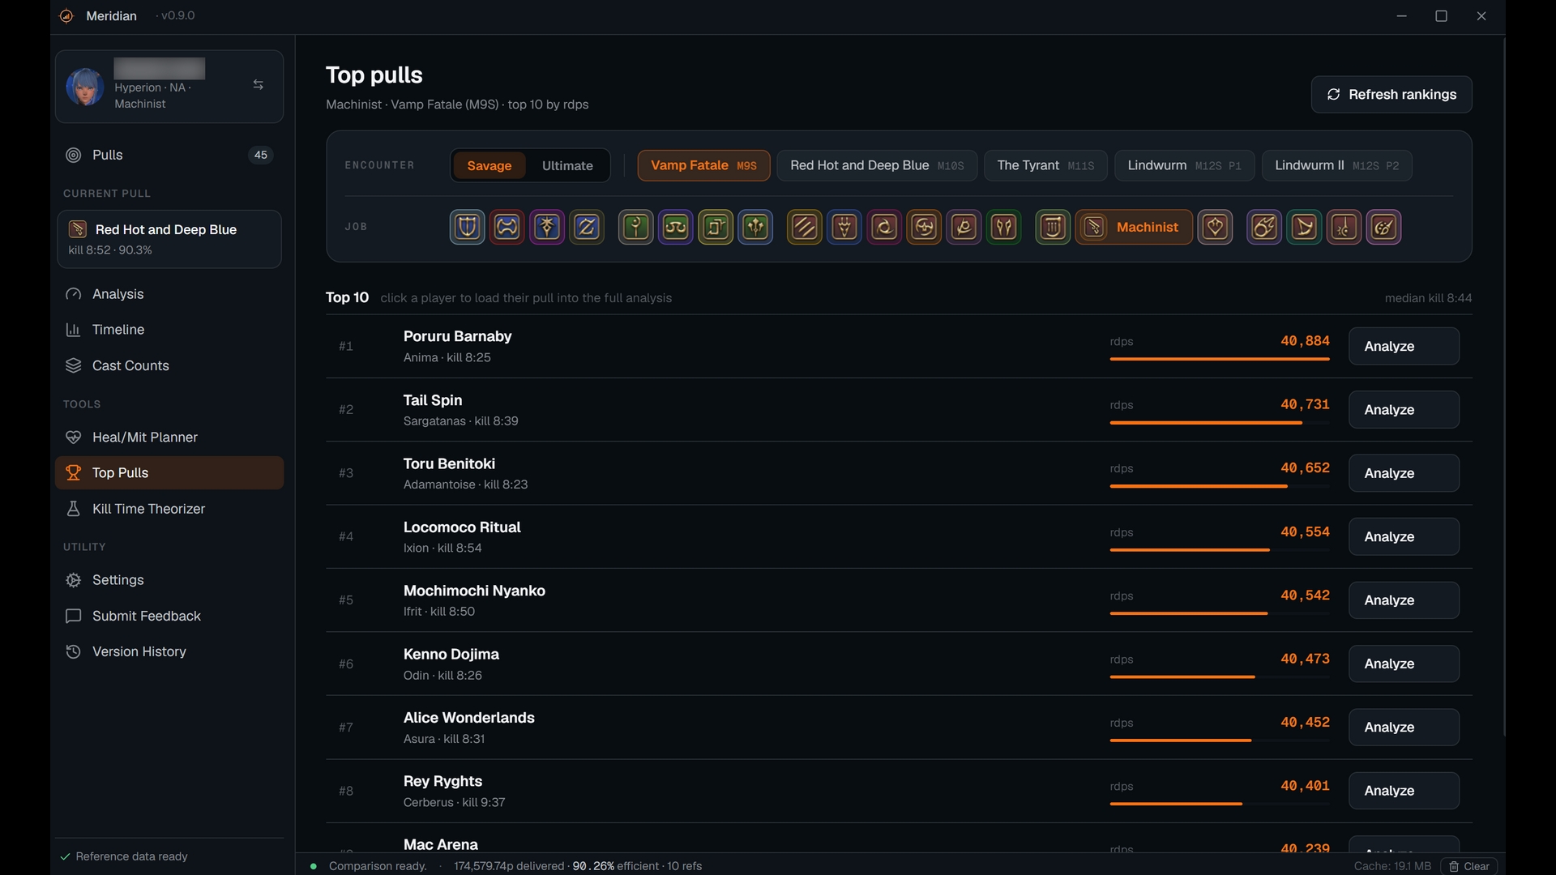1556x875 pixels.
Task: Click Refresh rankings button
Action: (x=1391, y=95)
